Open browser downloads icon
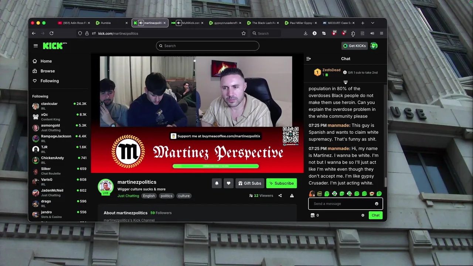 coord(306,33)
